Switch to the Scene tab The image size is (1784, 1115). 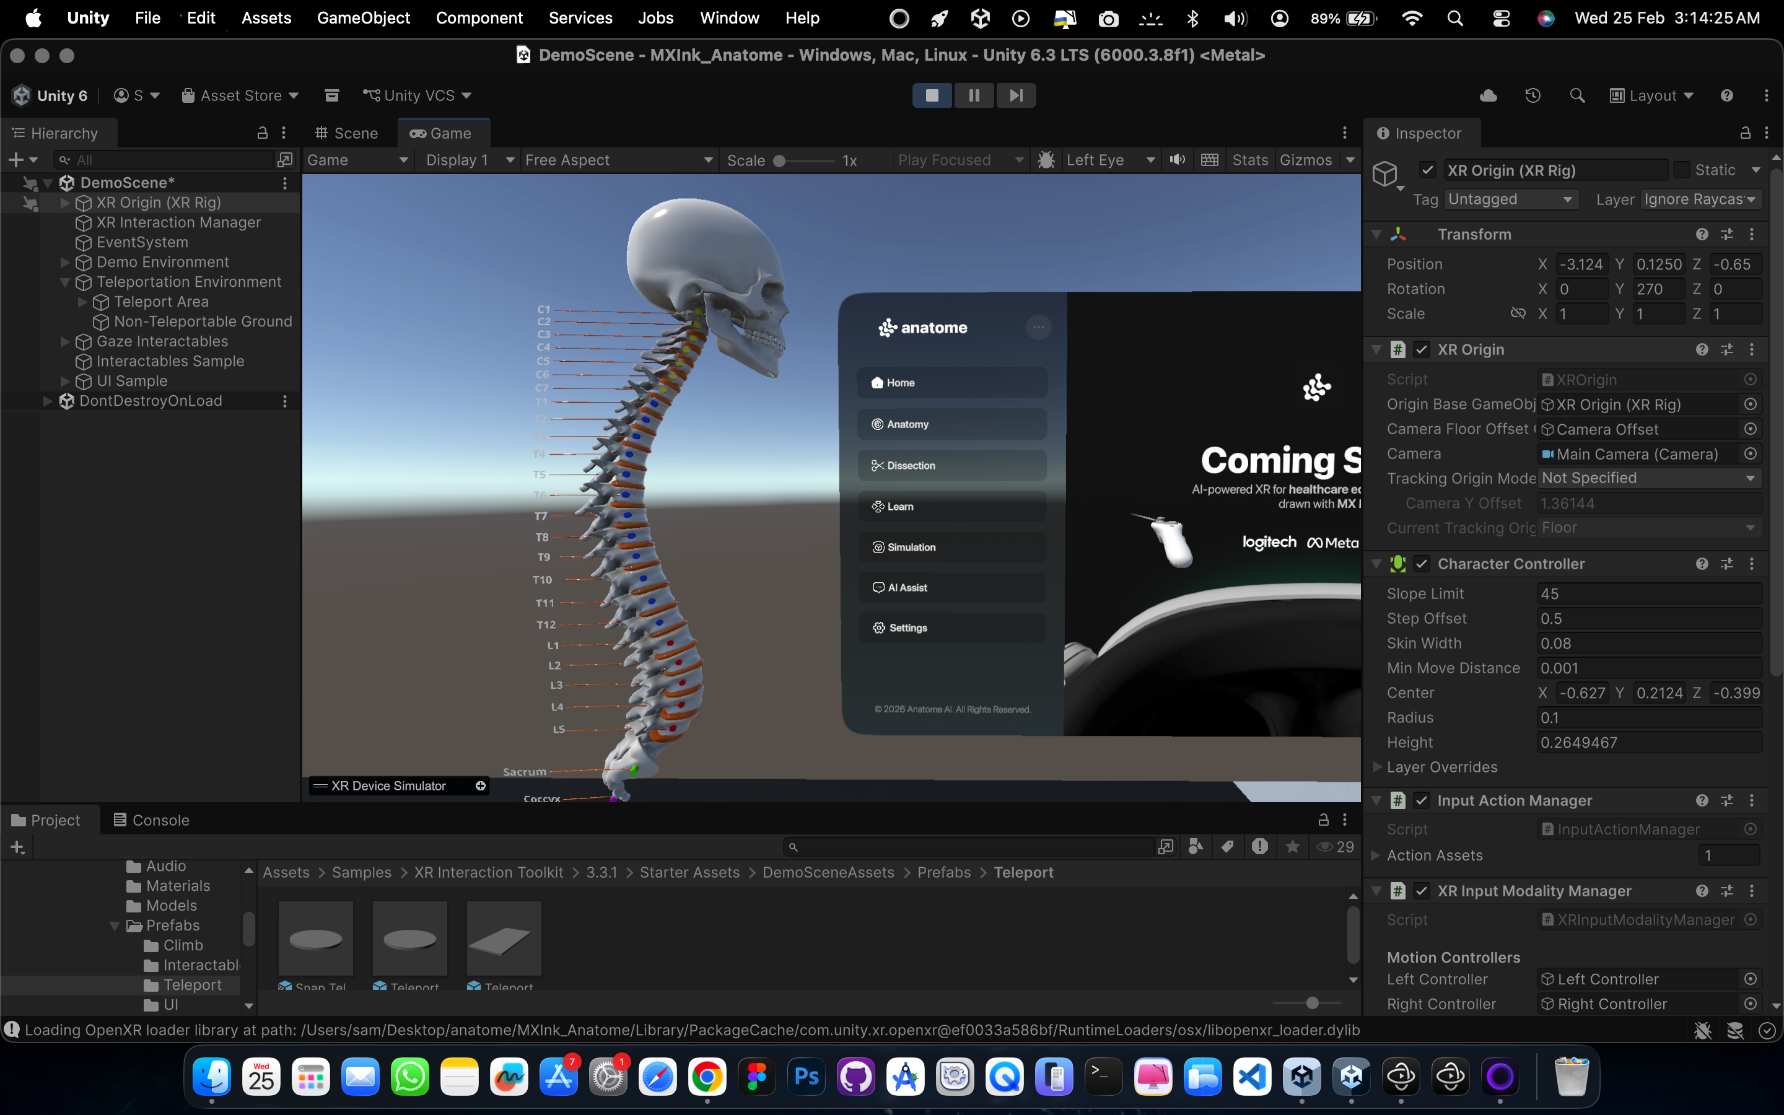(346, 133)
